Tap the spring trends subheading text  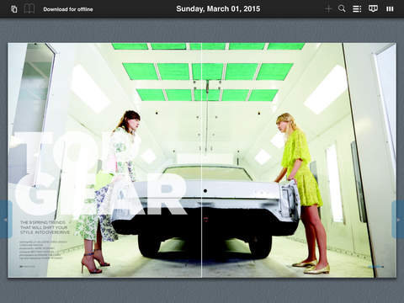(45, 227)
